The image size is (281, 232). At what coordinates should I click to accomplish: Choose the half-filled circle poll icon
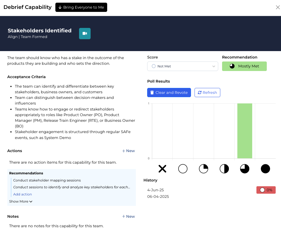click(x=224, y=169)
